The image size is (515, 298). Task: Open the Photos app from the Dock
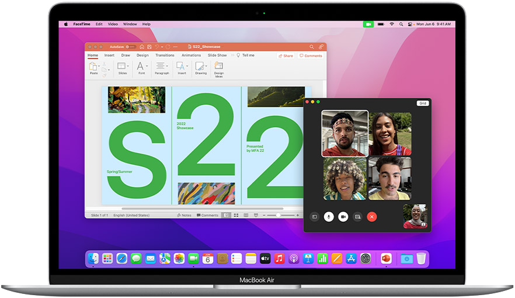click(x=179, y=259)
